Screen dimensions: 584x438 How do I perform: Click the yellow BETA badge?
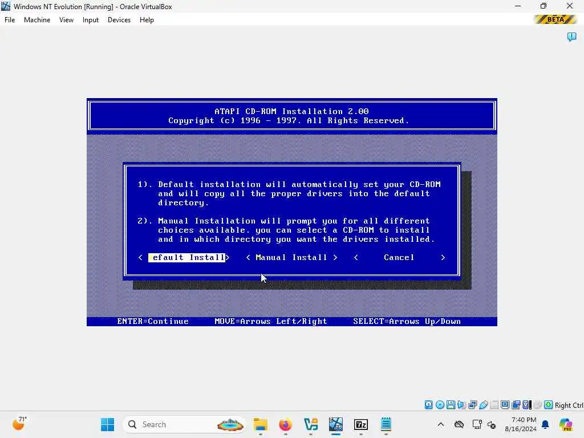(x=555, y=19)
